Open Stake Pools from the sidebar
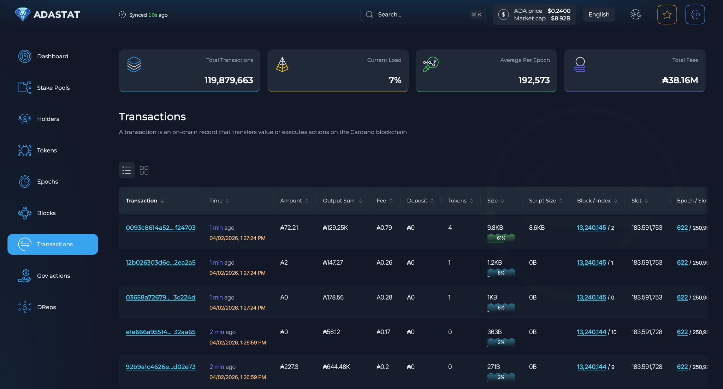The image size is (723, 389). click(x=53, y=88)
